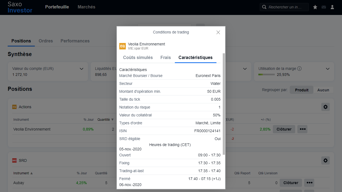Click the Secteur Water value
The image size is (342, 192).
tap(215, 83)
